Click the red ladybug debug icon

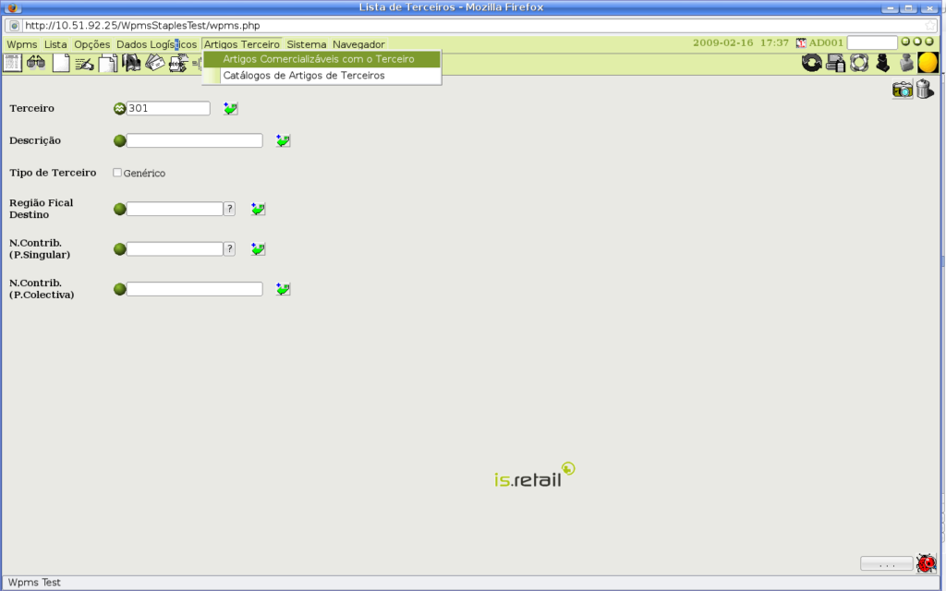(x=926, y=563)
